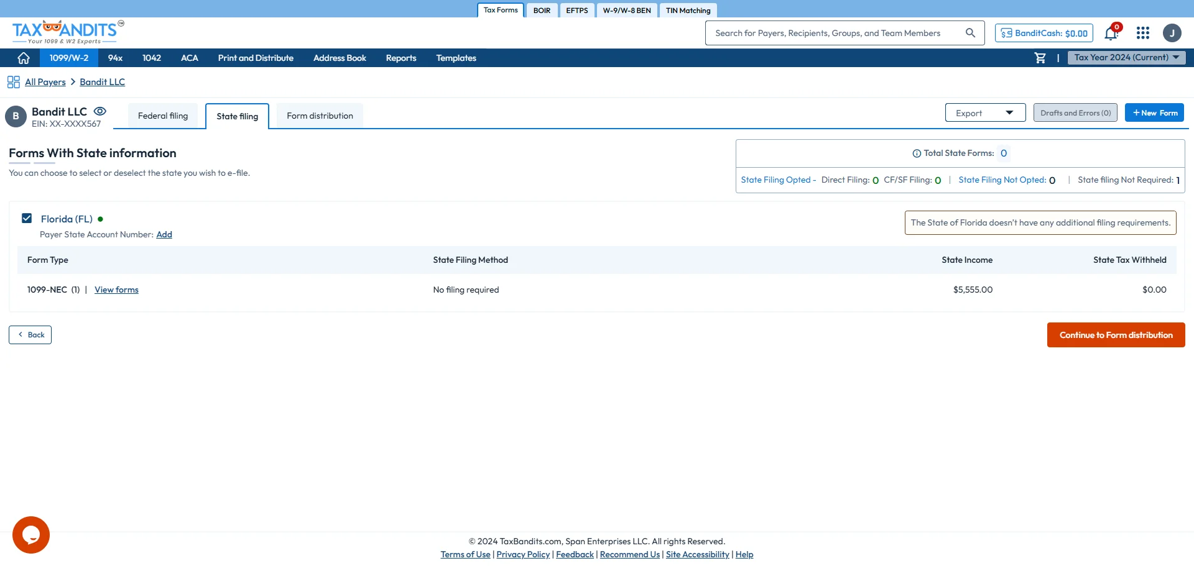Go to the All Payers breadcrumb
Screen dimensions: 1194x566
coord(45,82)
